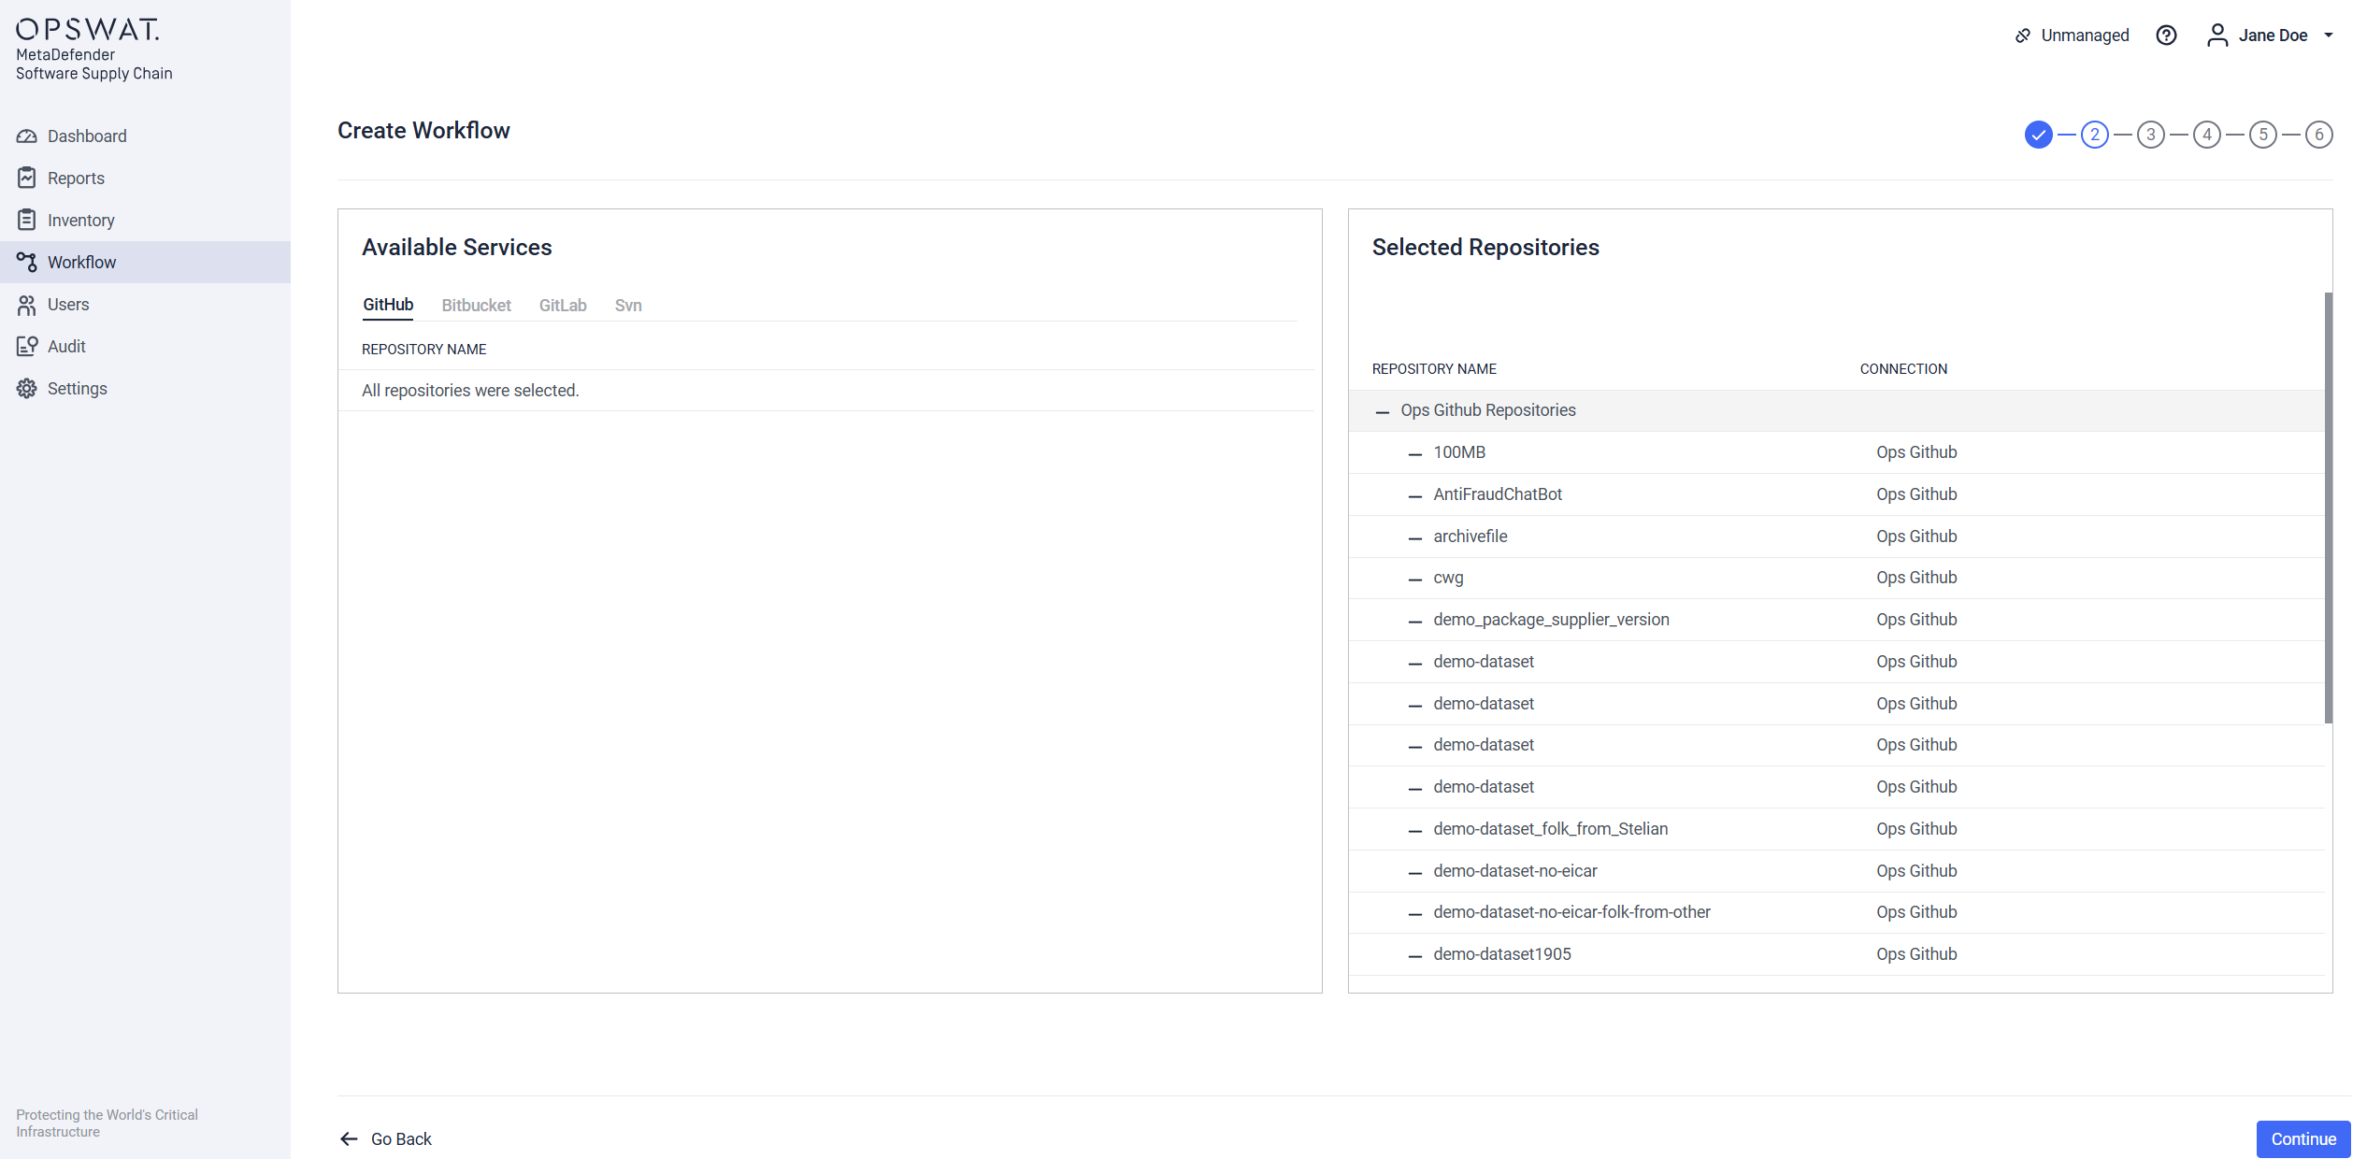
Task: Click Repository Name header in Available Services
Action: tap(423, 350)
